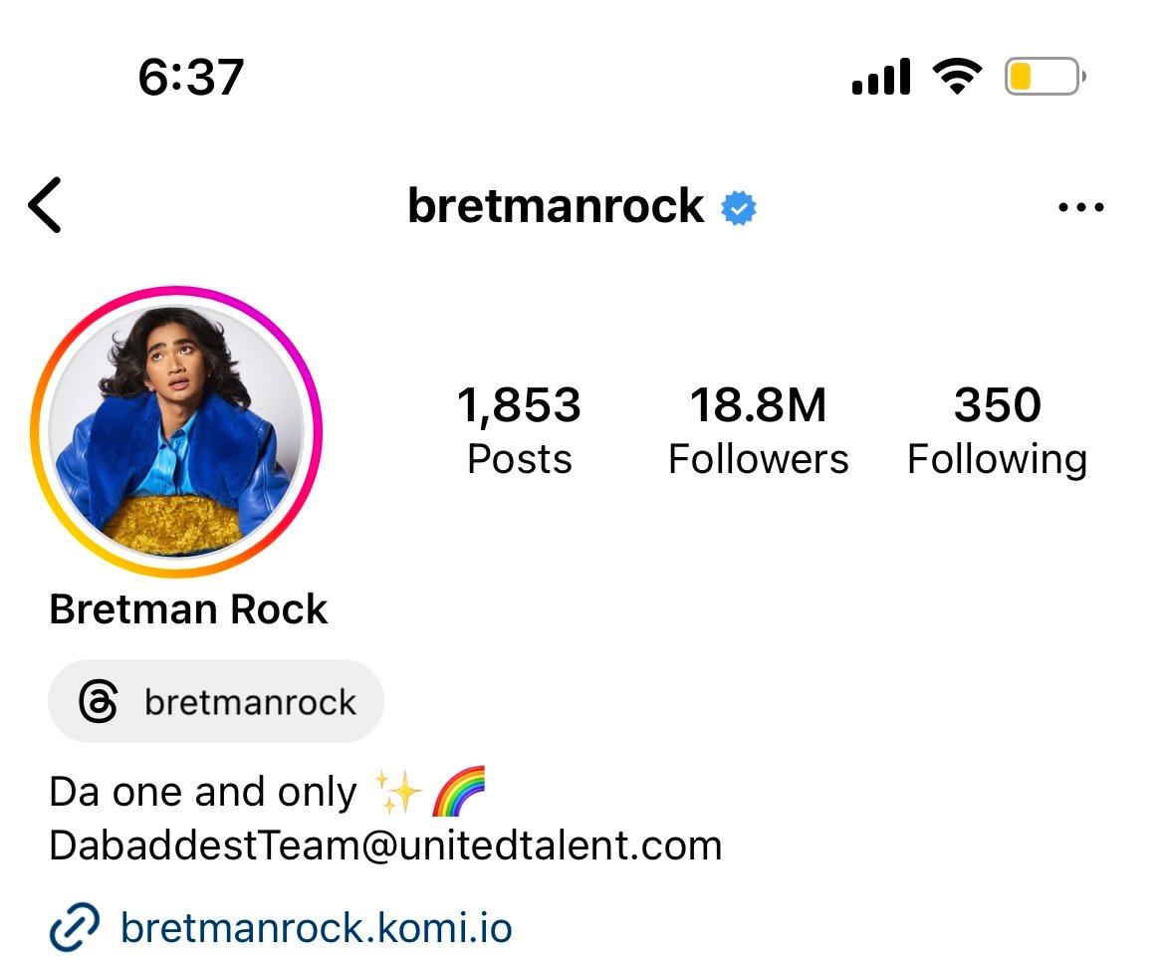
Task: Tap the rainbow emoji in the bio
Action: [458, 791]
